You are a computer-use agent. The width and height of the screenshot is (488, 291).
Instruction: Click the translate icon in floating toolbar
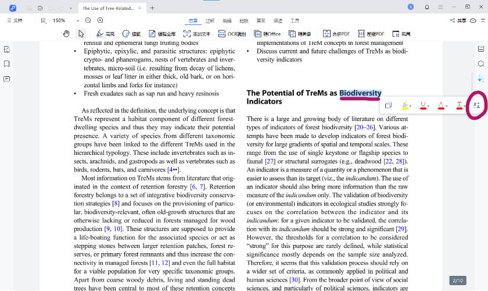476,105
